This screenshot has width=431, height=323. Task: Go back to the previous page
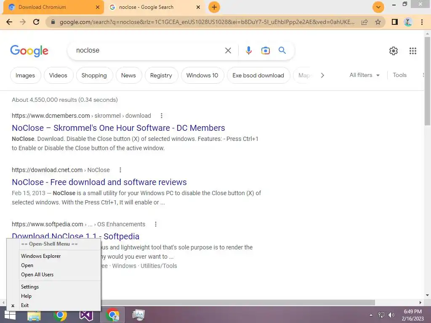[x=9, y=22]
